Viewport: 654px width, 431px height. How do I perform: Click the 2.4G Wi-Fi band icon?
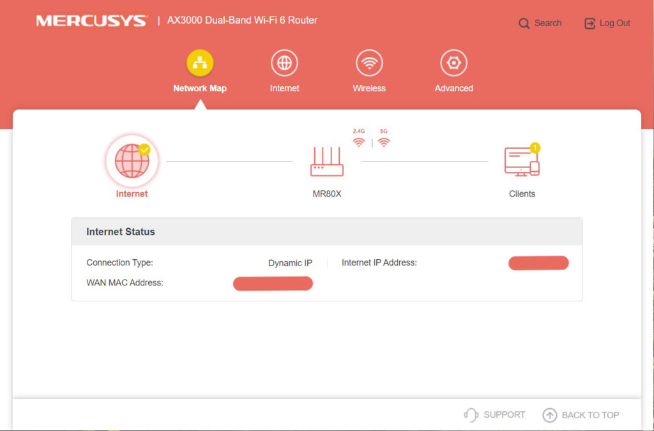359,142
